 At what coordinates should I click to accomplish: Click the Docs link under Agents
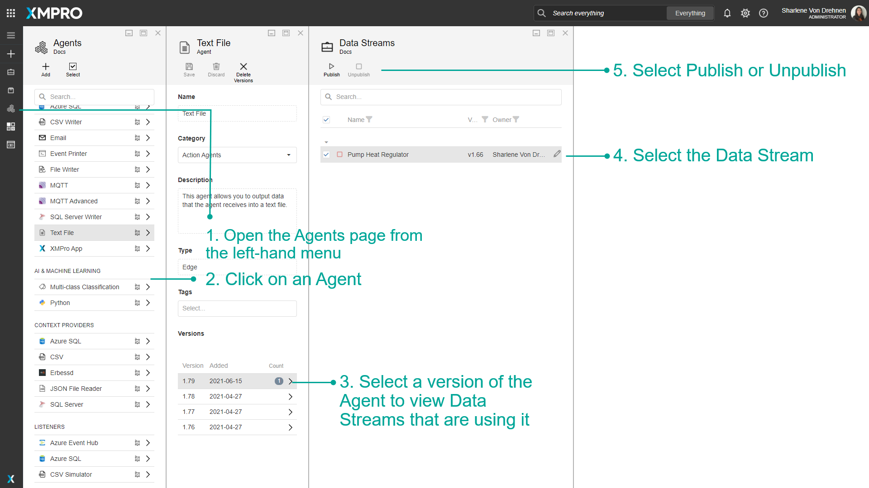pyautogui.click(x=59, y=52)
